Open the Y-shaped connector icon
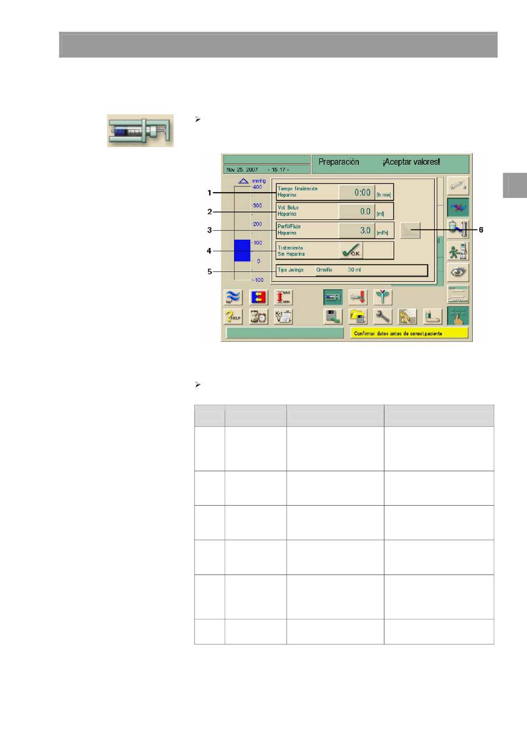This screenshot has height=746, width=527. pos(383,297)
